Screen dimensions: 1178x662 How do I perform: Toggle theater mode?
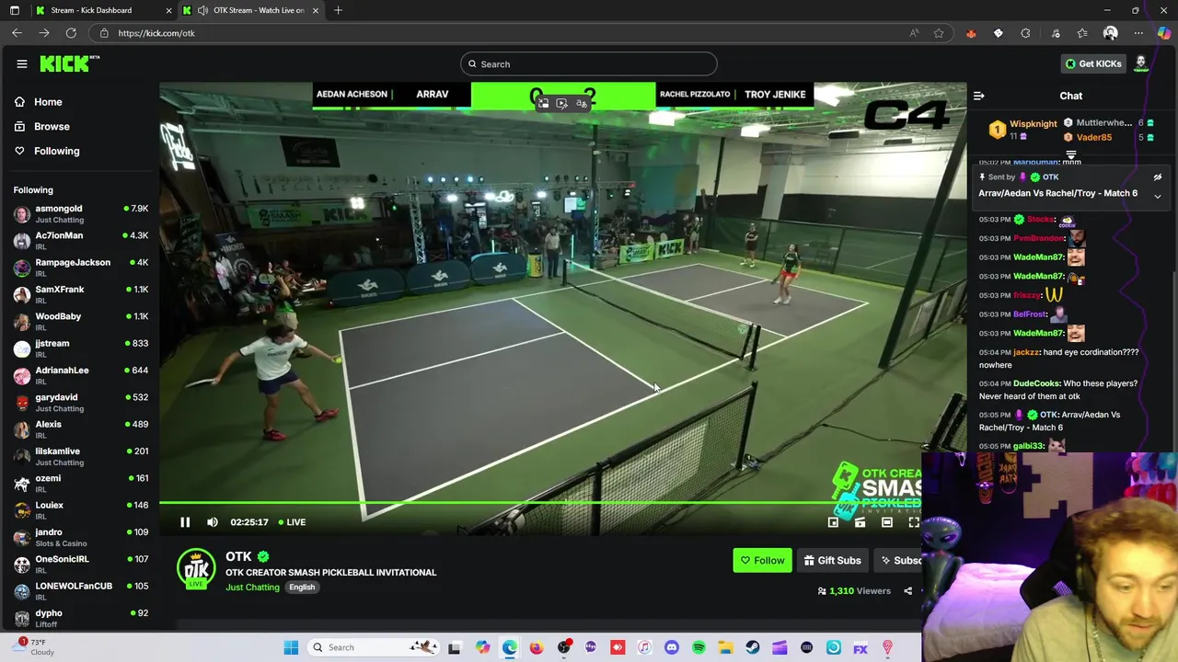point(887,522)
